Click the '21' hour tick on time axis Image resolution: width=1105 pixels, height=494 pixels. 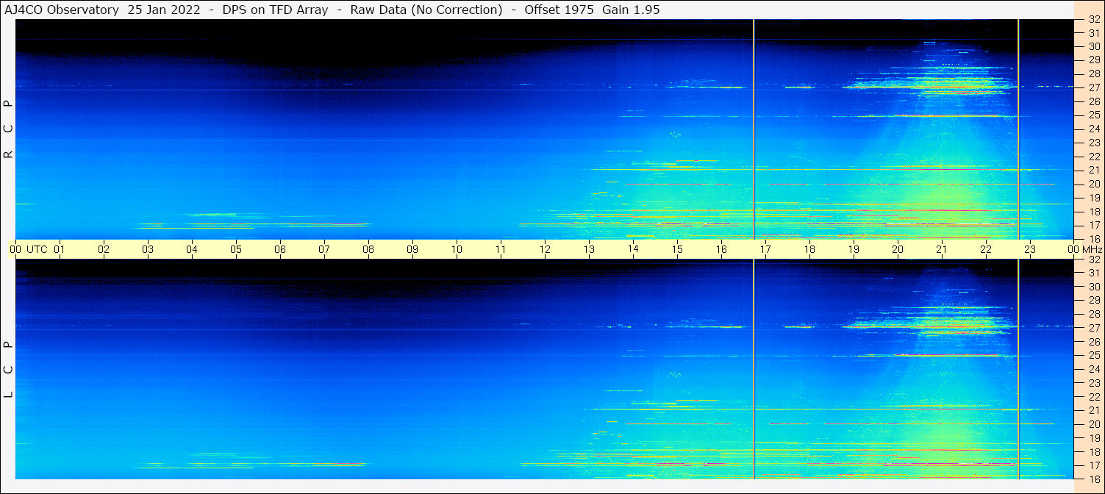[942, 249]
